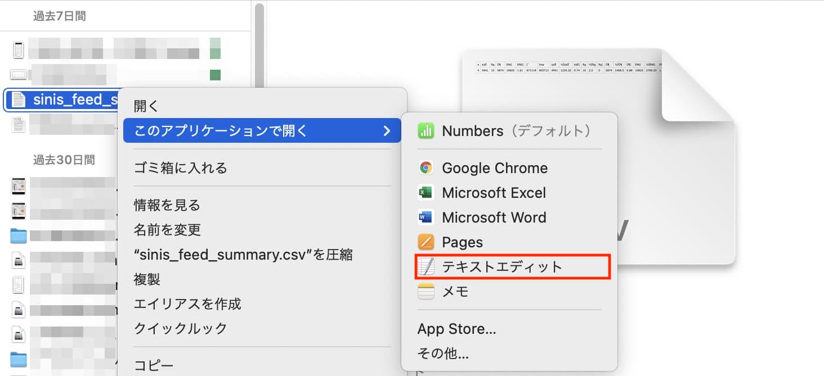Choose ゴミ箱に入れる in context menu
The image size is (824, 376).
pyautogui.click(x=180, y=167)
